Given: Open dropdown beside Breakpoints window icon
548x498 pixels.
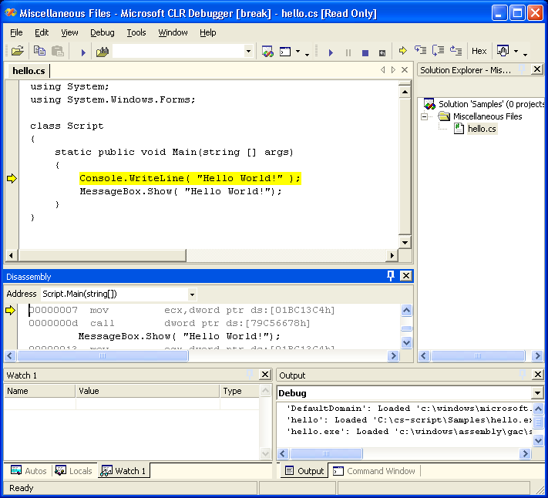Looking at the screenshot, I should [516, 52].
